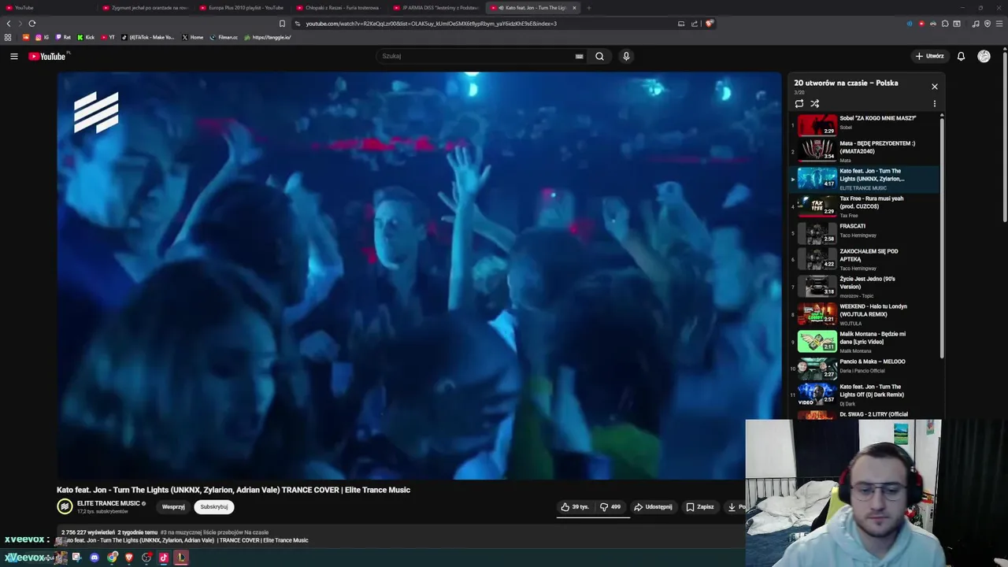Open Brave browser taskbar icon
Screen dimensions: 1008x567
[129, 558]
